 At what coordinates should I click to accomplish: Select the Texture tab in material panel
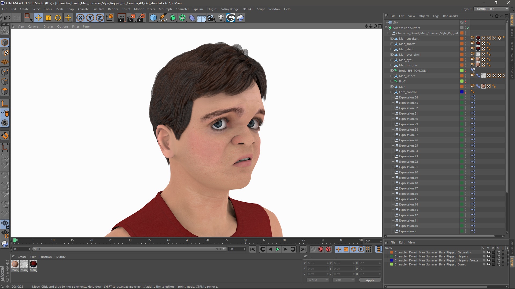pyautogui.click(x=60, y=257)
